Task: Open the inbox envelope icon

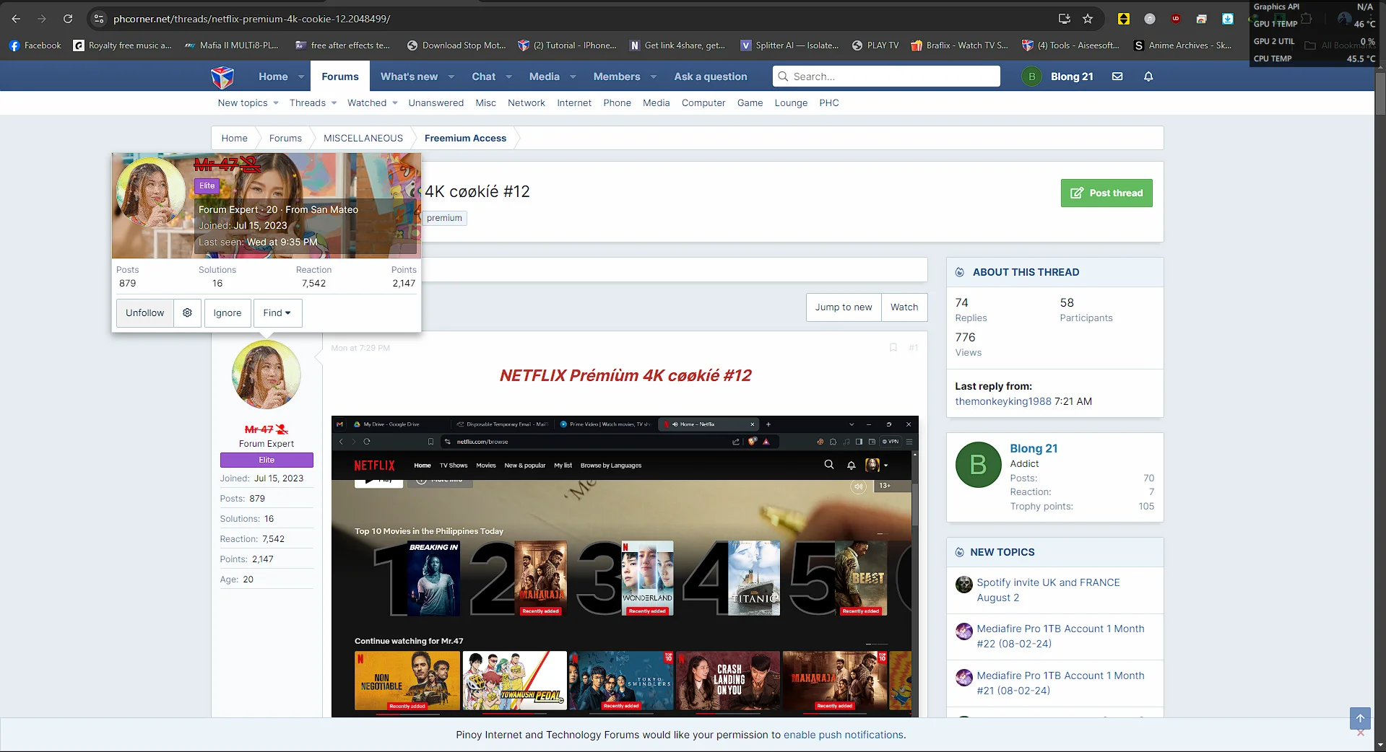Action: (x=1117, y=76)
